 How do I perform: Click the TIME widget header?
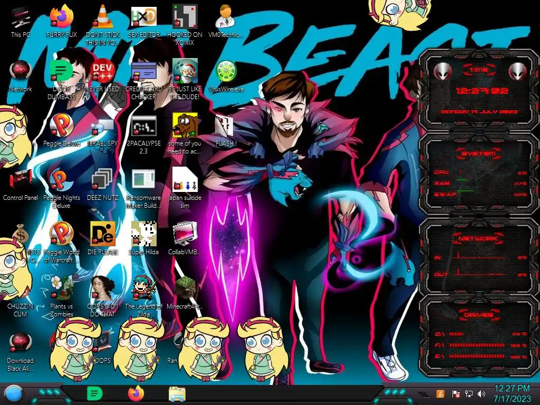pos(479,70)
